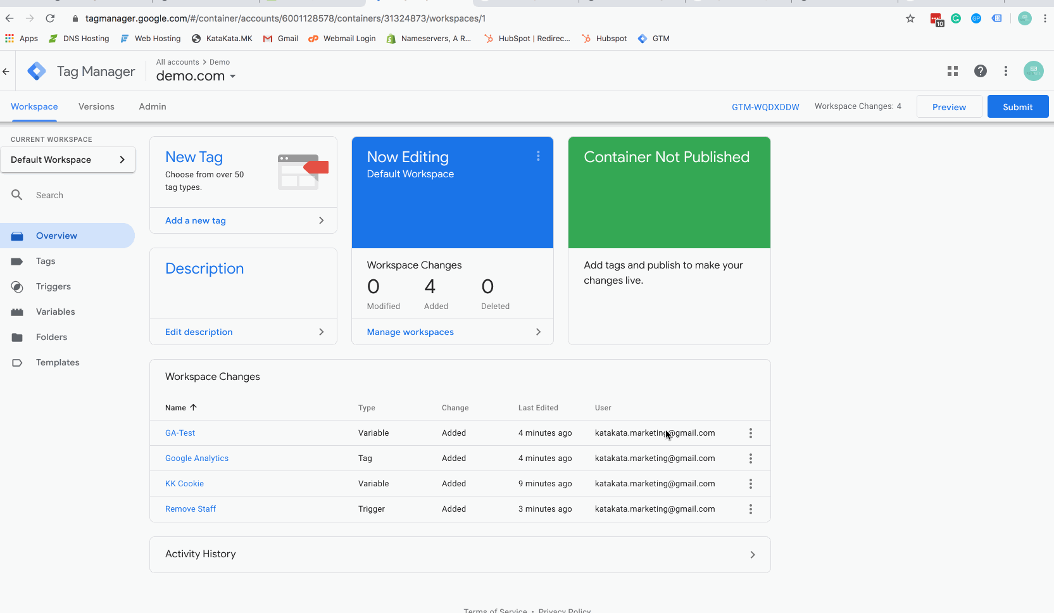The image size is (1054, 613).
Task: Open three-dot menu for Remove Staff row
Action: click(x=750, y=509)
